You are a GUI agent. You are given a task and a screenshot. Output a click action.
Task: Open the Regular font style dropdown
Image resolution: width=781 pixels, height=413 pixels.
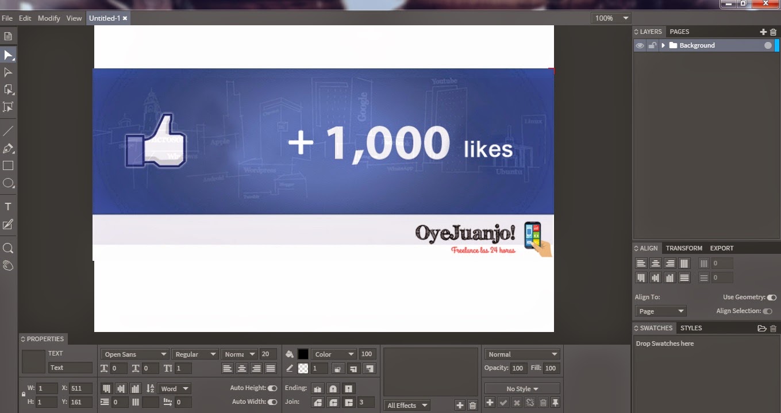[x=195, y=354]
